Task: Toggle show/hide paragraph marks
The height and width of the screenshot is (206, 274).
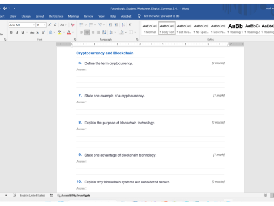Action: [130, 25]
